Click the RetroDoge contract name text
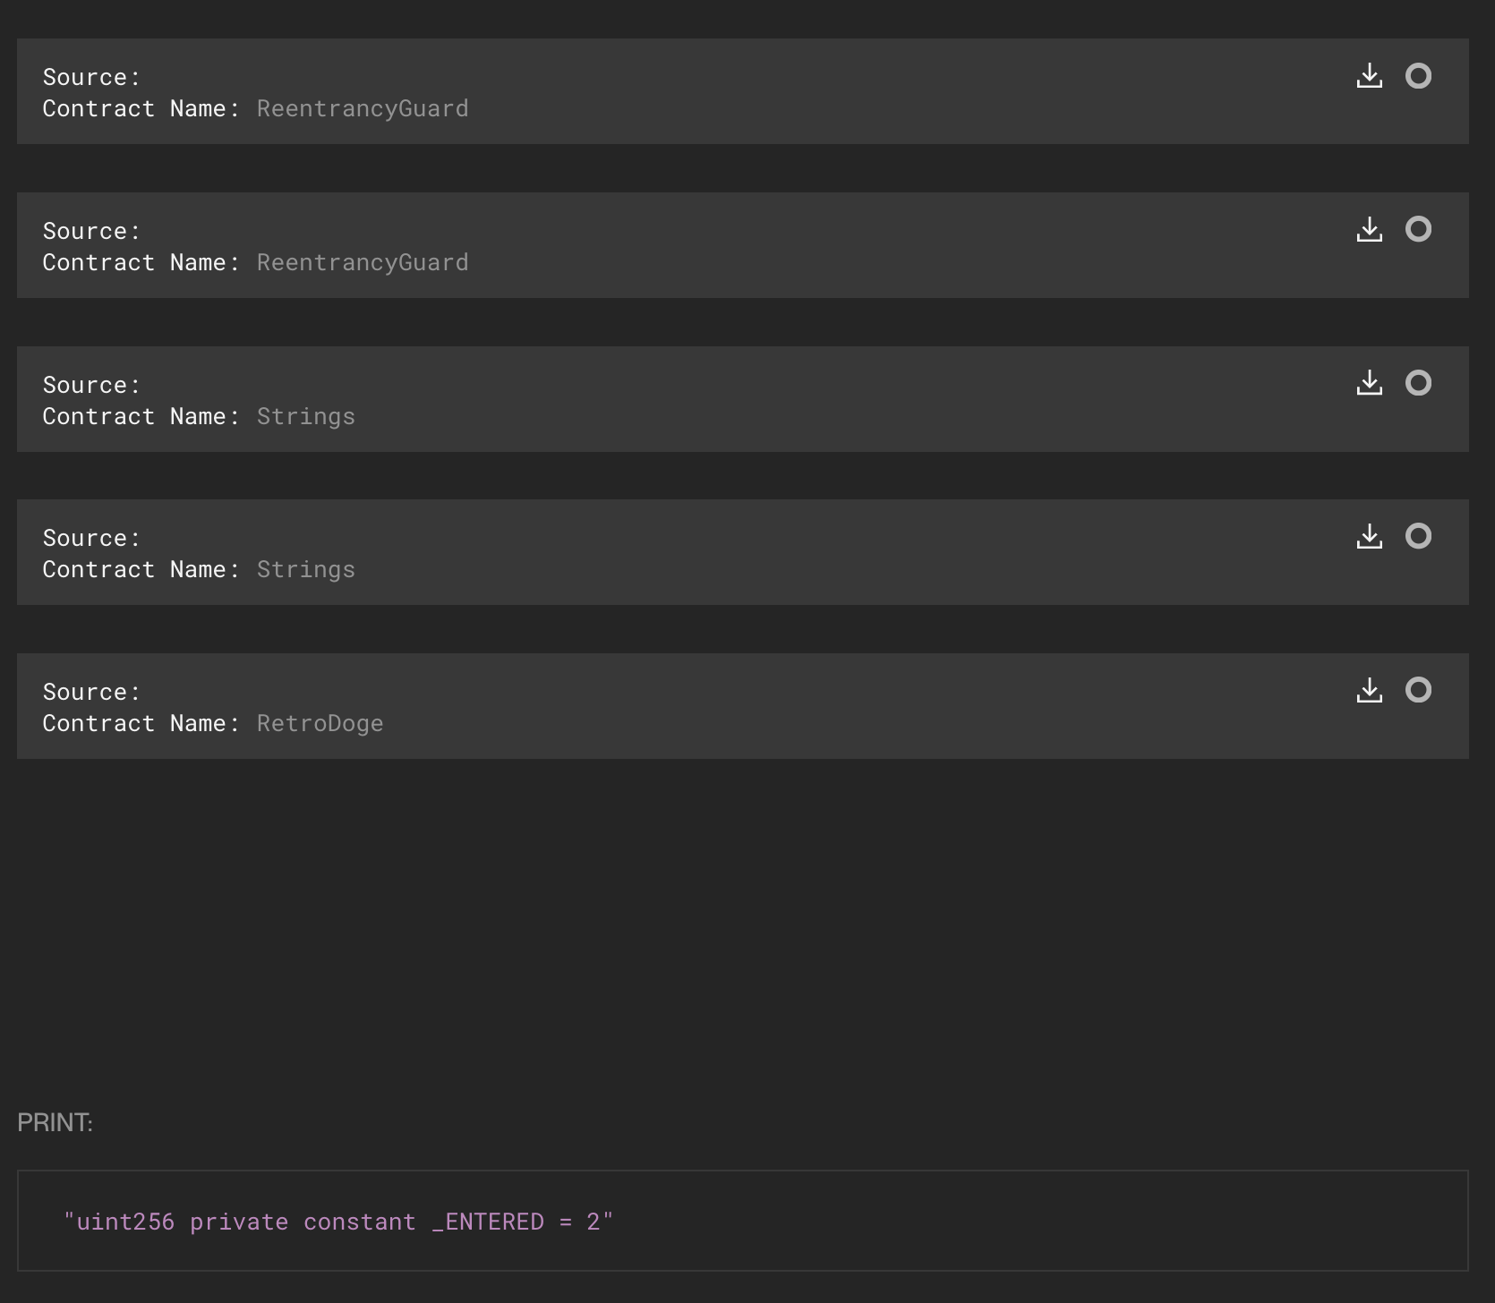 click(x=320, y=723)
